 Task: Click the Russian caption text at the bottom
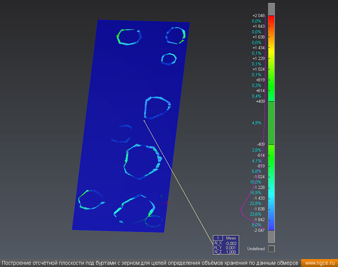click(x=150, y=262)
